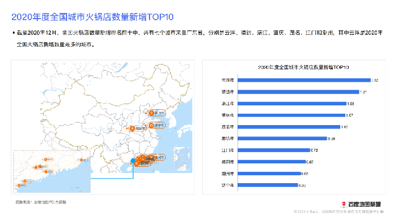Click the 云浮市 bar valued 1.32
Viewport: 395px width, 222px height.
pos(304,80)
